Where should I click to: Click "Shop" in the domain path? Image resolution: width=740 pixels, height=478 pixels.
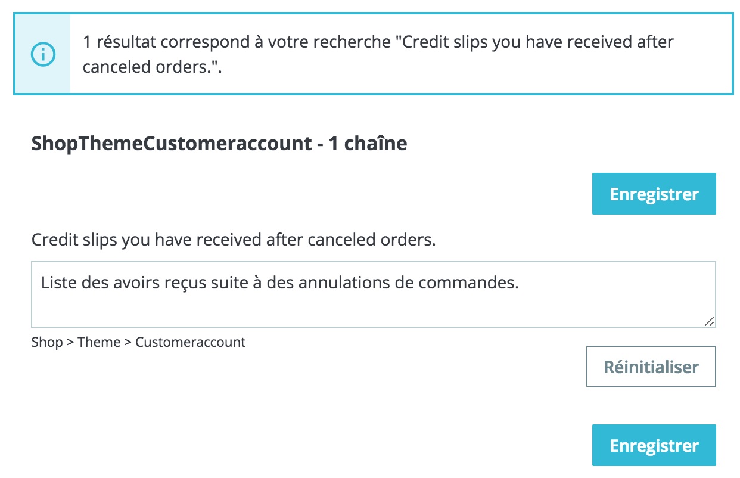tap(46, 342)
